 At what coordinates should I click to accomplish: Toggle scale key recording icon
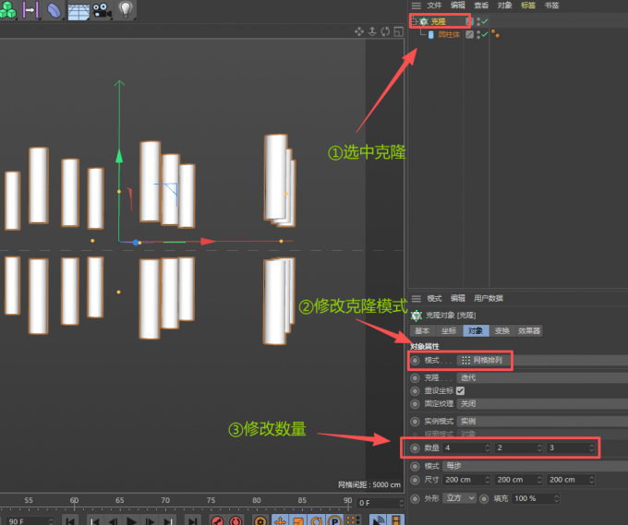tap(298, 520)
